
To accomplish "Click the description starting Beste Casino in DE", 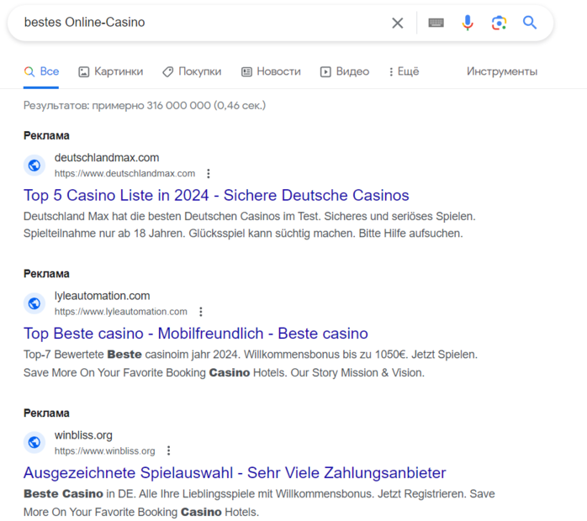I will (x=259, y=503).
